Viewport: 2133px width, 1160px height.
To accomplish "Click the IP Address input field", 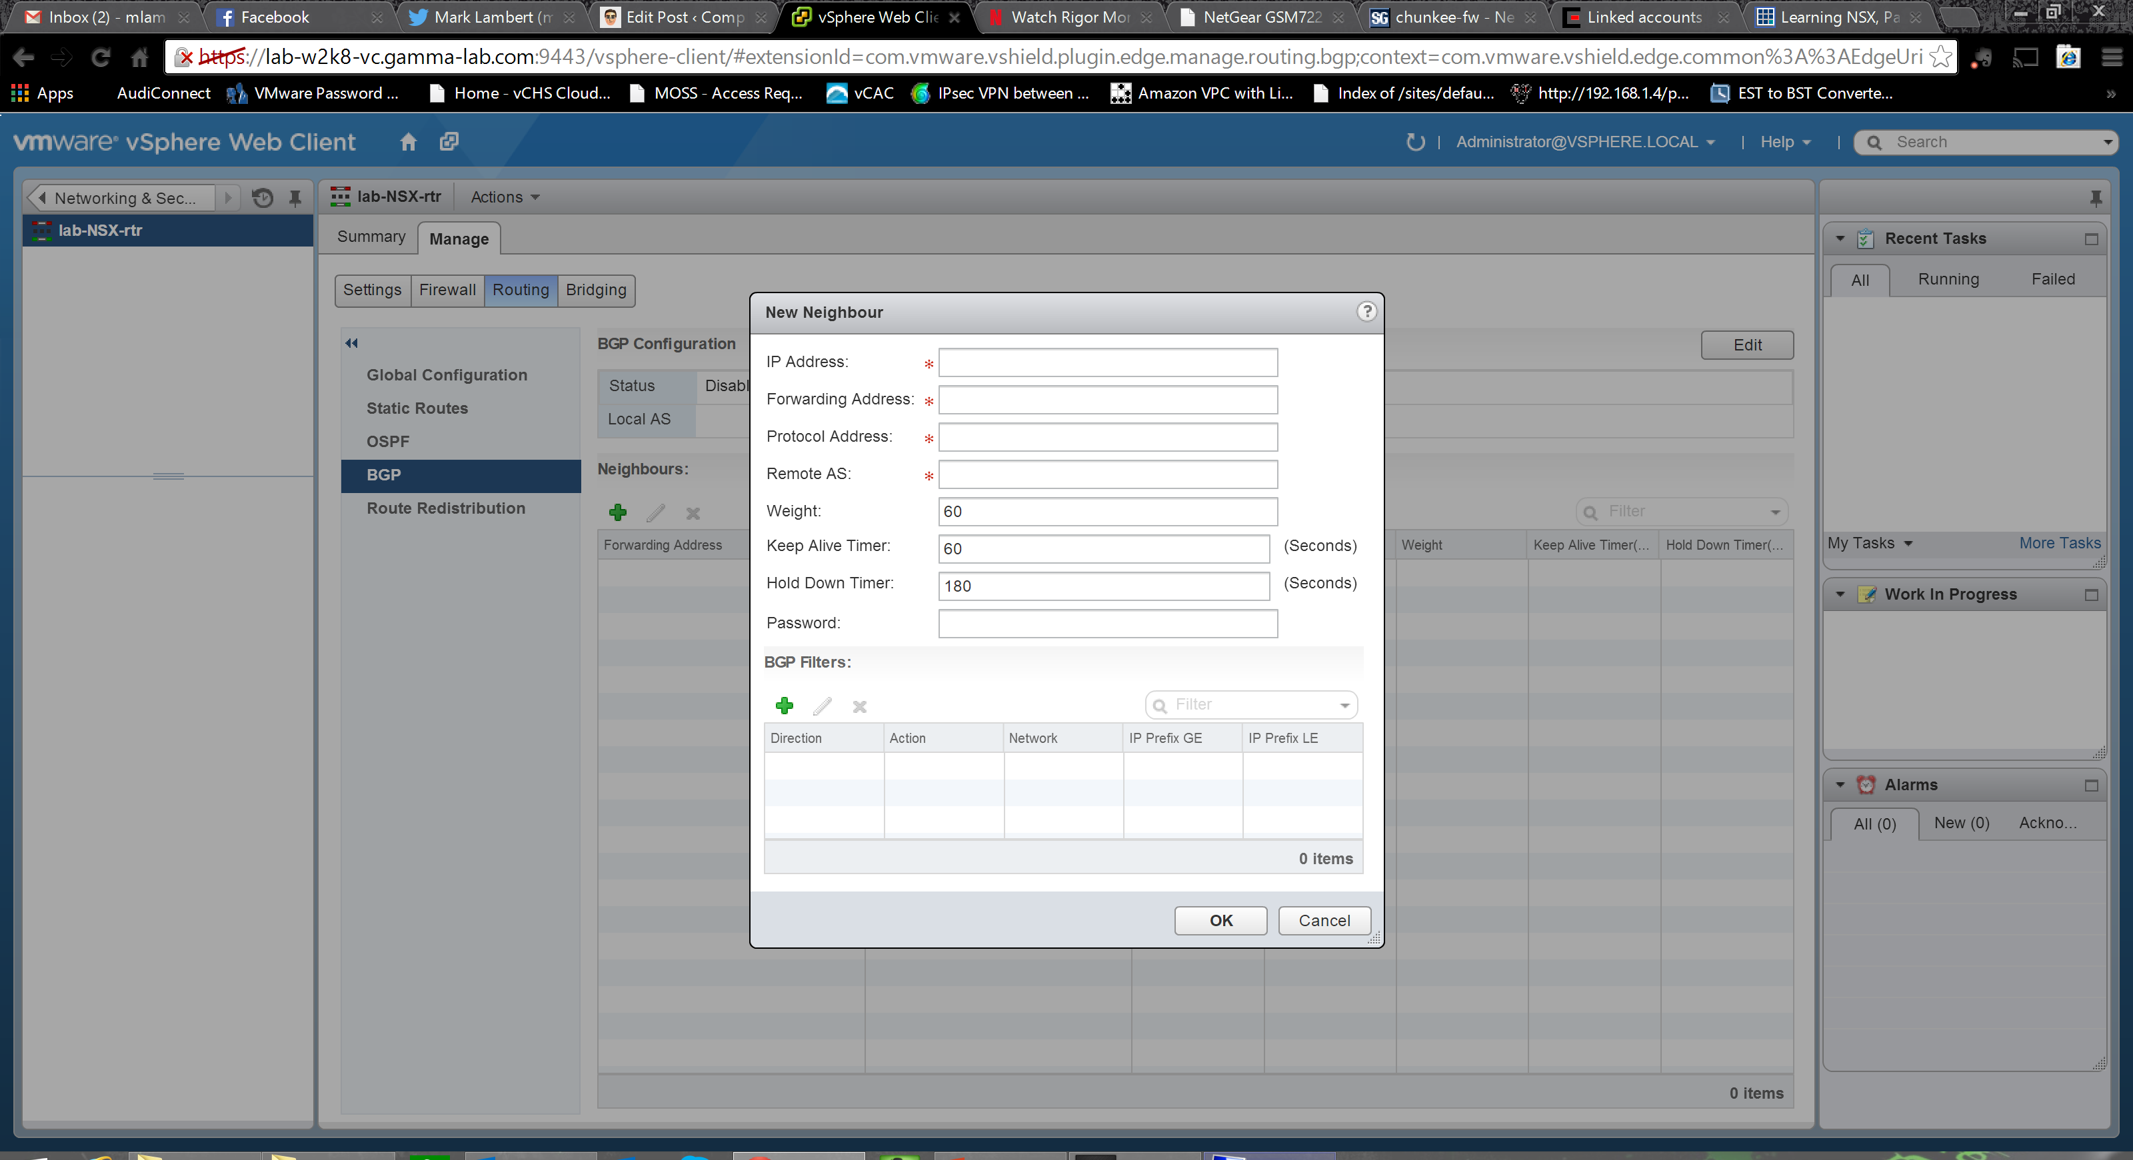I will 1107,362.
